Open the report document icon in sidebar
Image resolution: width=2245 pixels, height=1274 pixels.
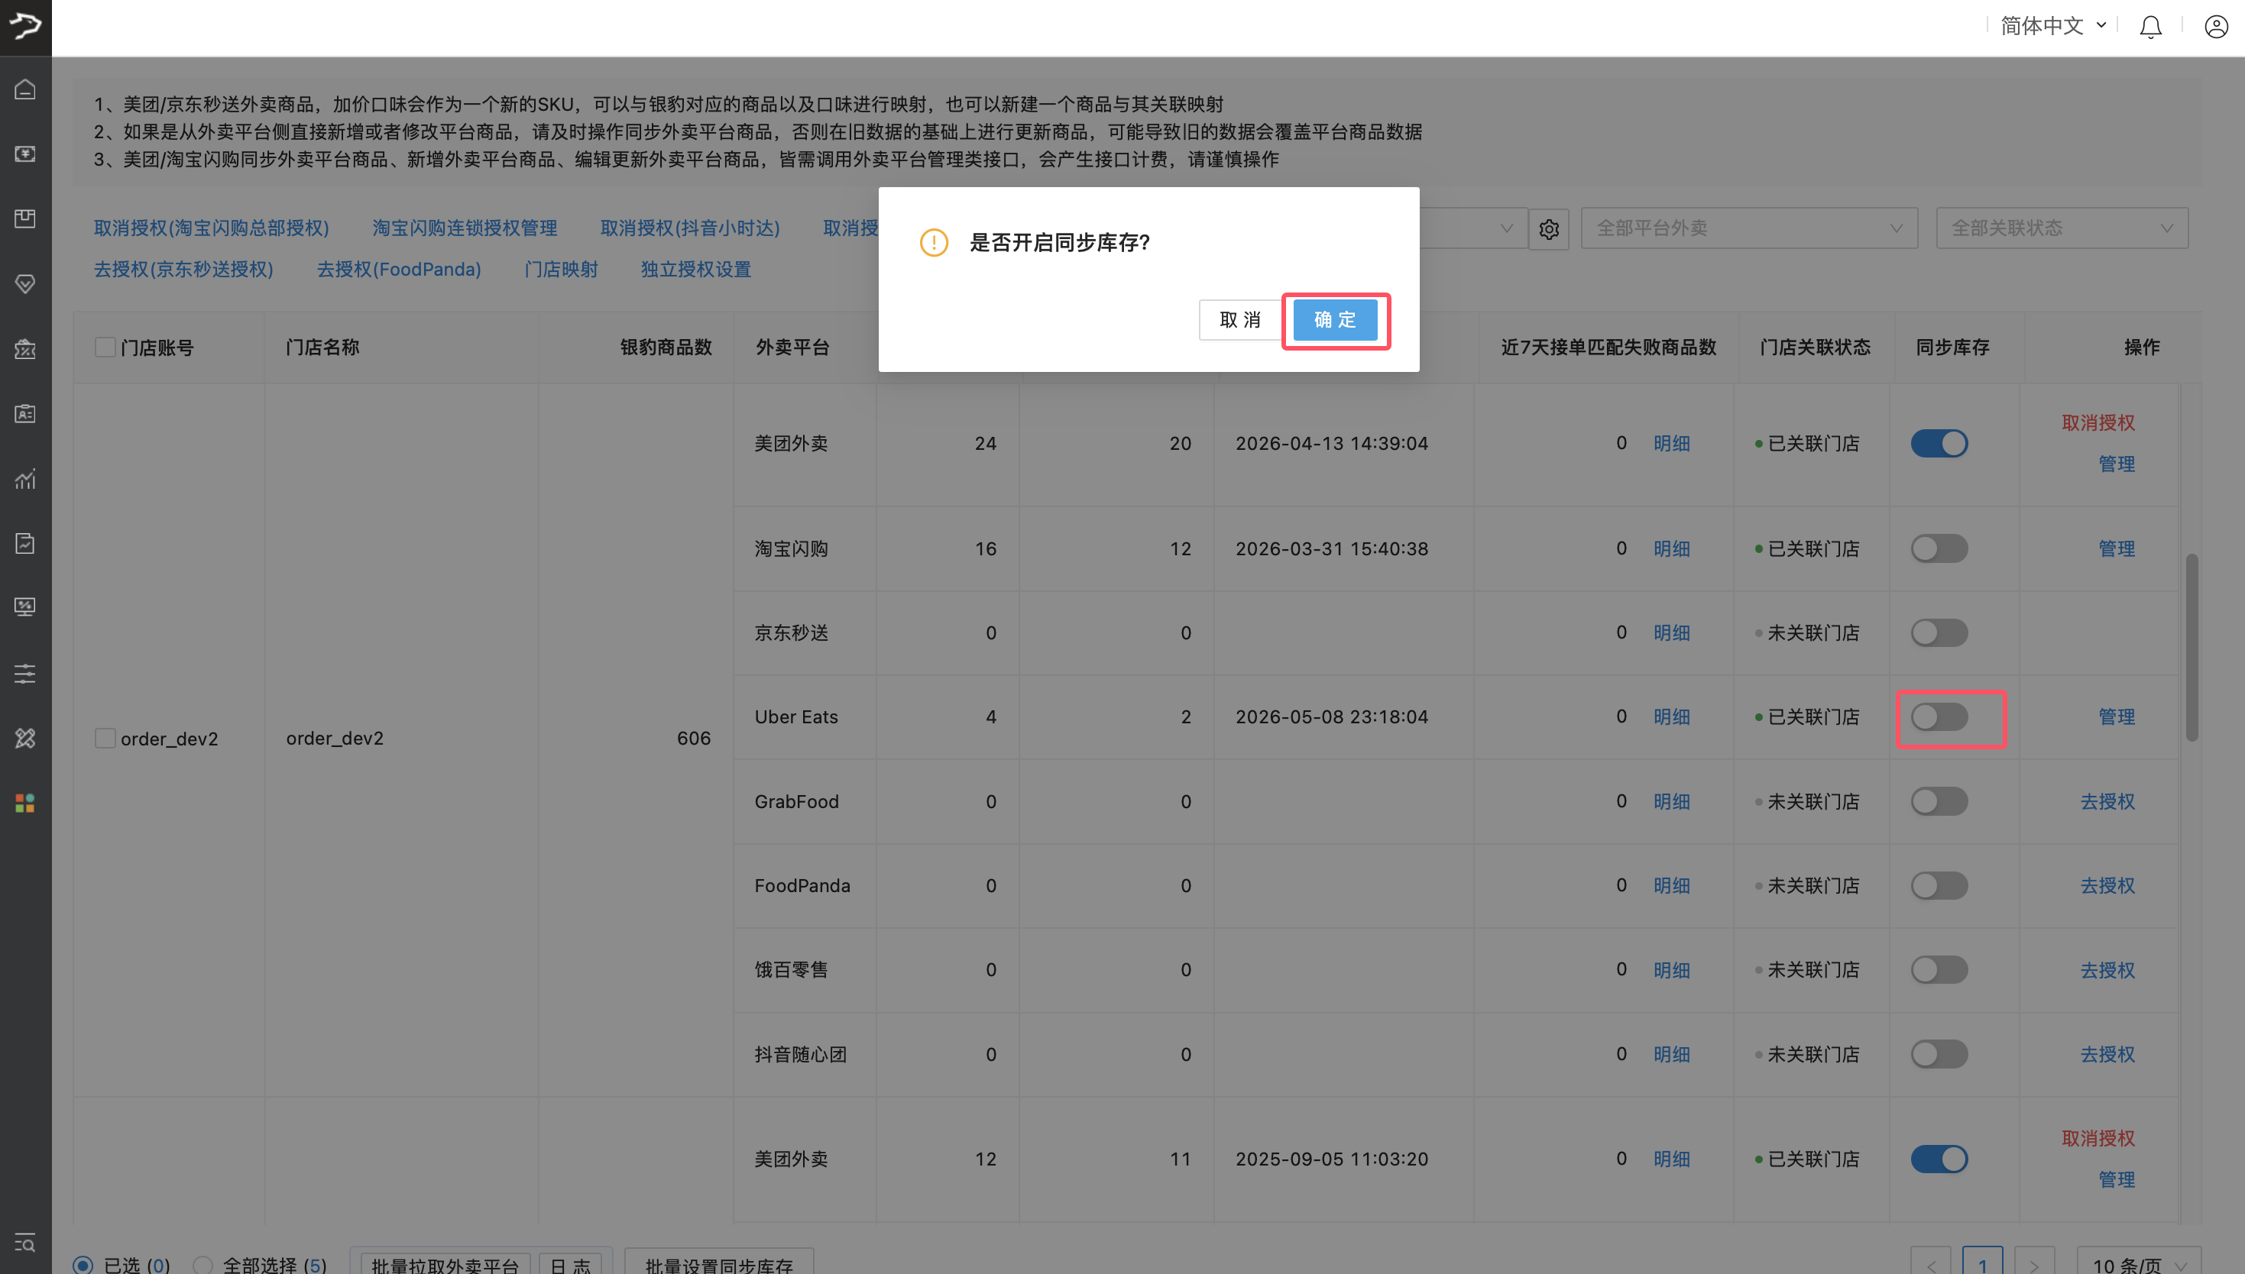25,543
